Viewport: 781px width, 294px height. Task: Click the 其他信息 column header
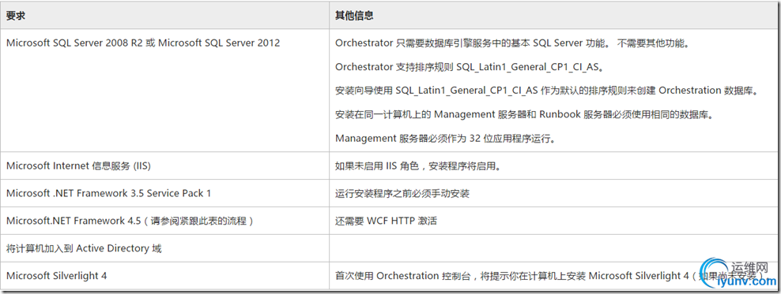pyautogui.click(x=354, y=16)
